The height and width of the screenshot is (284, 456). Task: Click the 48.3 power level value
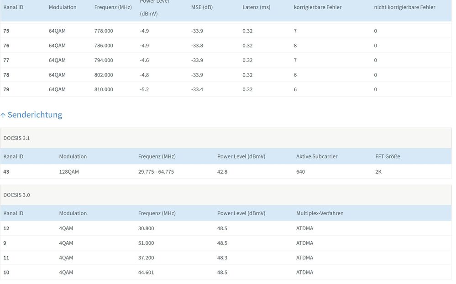223,258
